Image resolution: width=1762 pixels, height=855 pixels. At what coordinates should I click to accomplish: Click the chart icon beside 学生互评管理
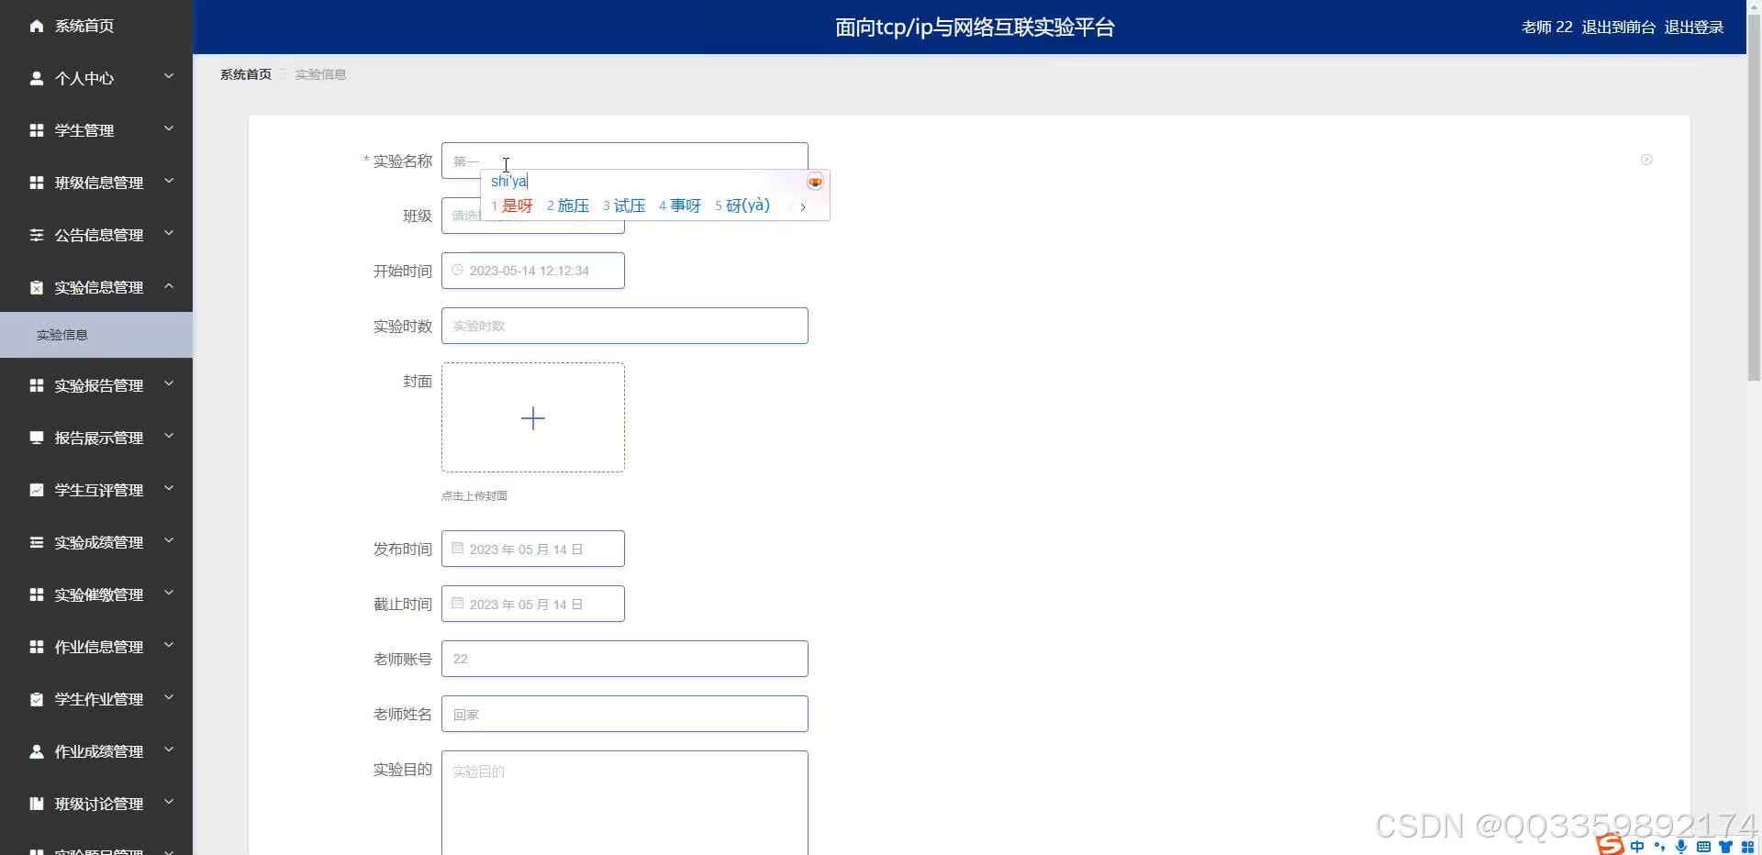coord(37,490)
